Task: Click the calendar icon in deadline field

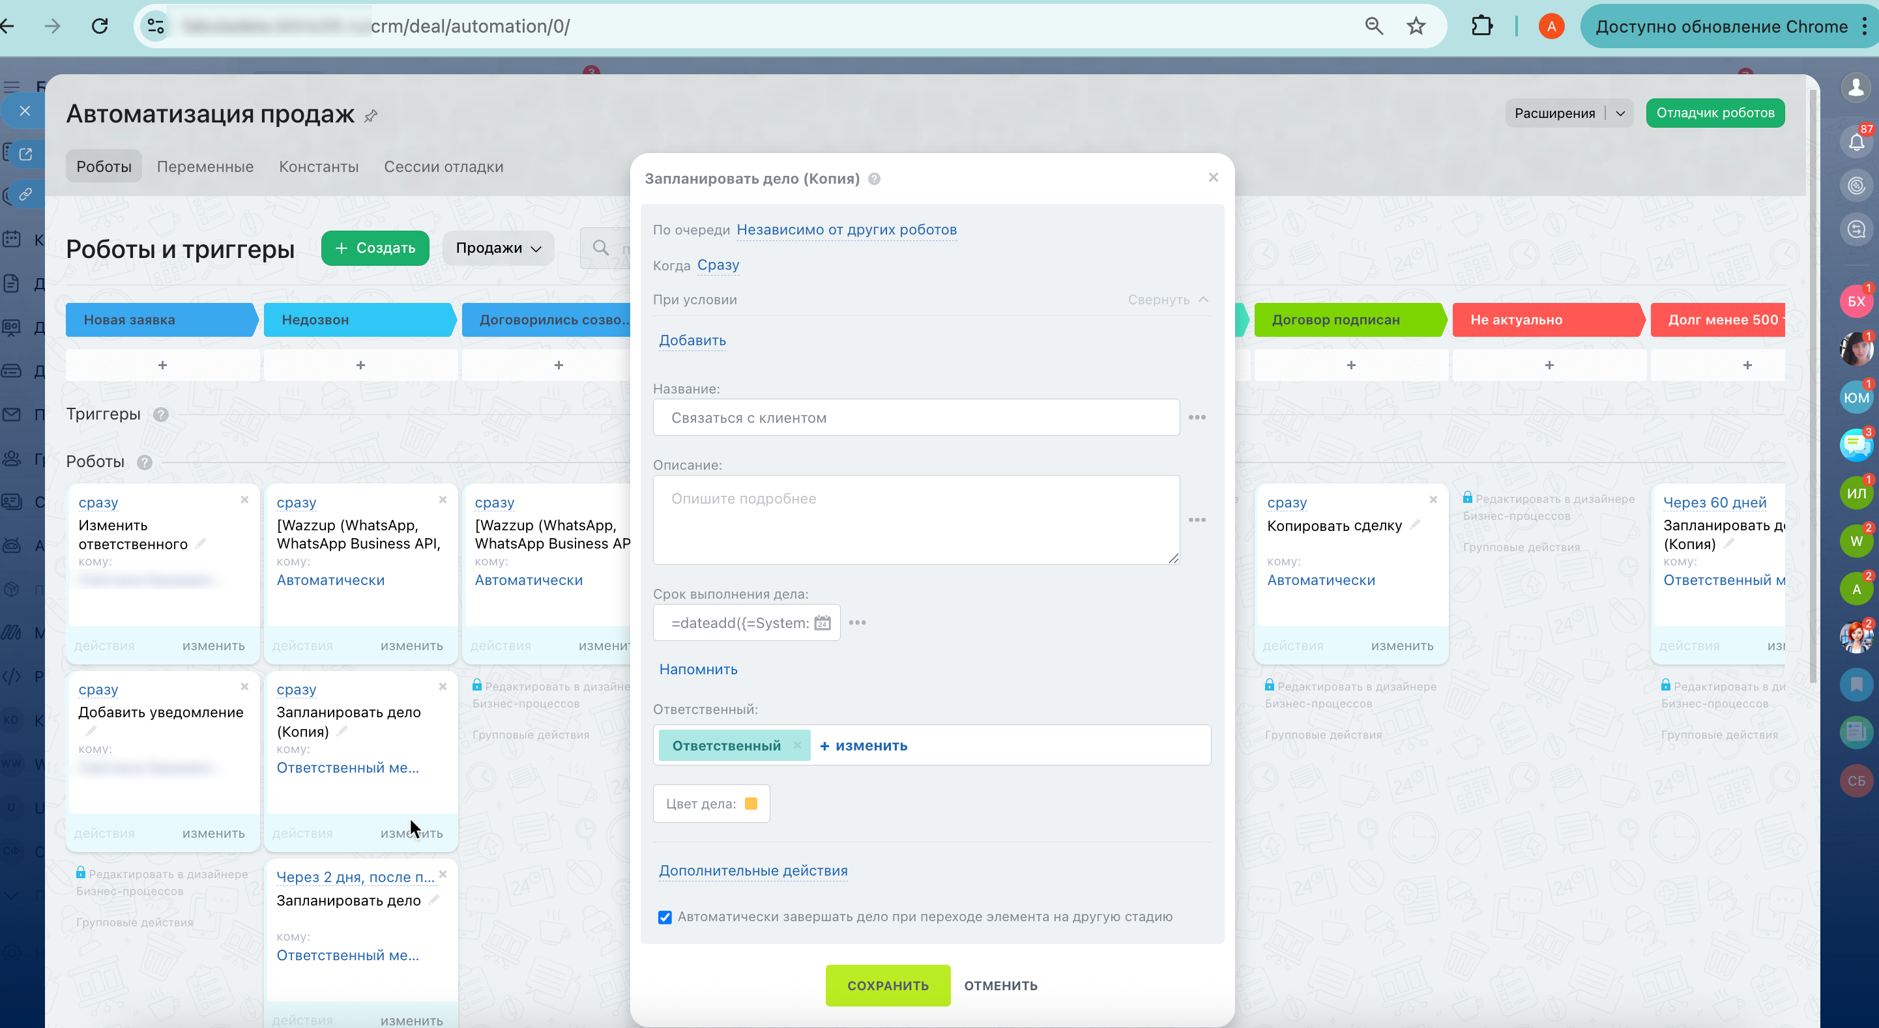Action: click(822, 623)
